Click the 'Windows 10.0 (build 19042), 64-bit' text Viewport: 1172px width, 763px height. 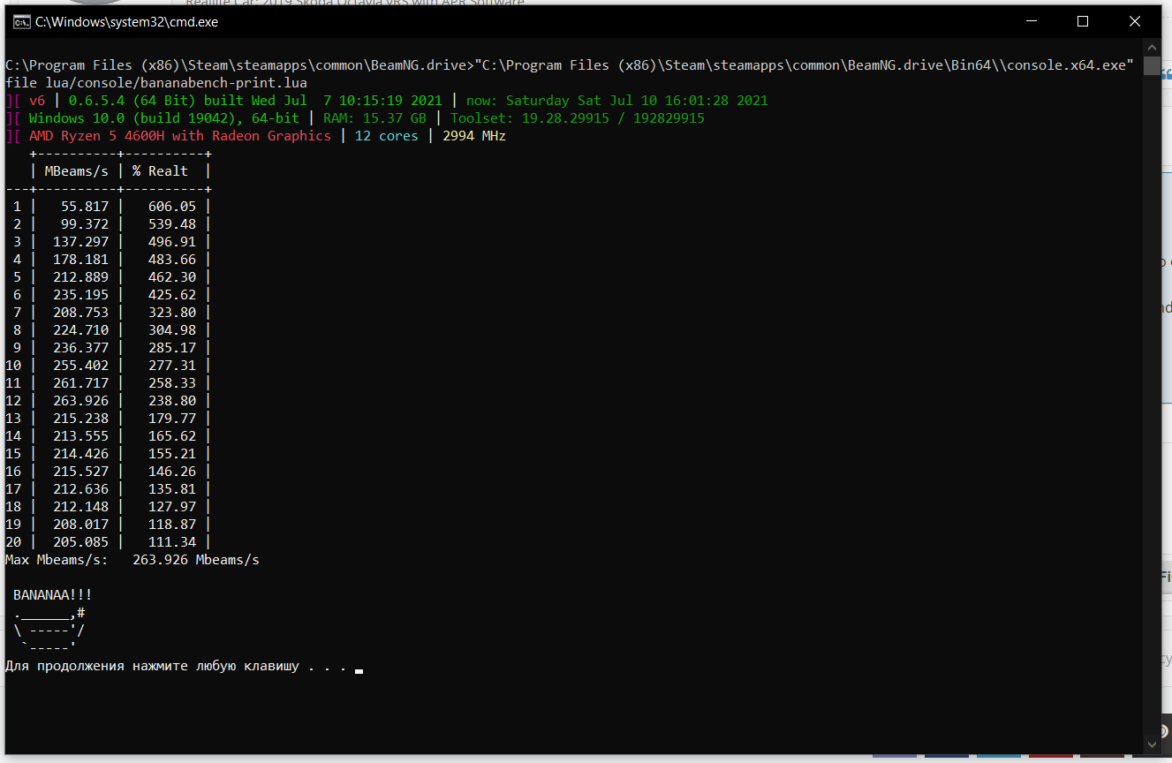(164, 118)
